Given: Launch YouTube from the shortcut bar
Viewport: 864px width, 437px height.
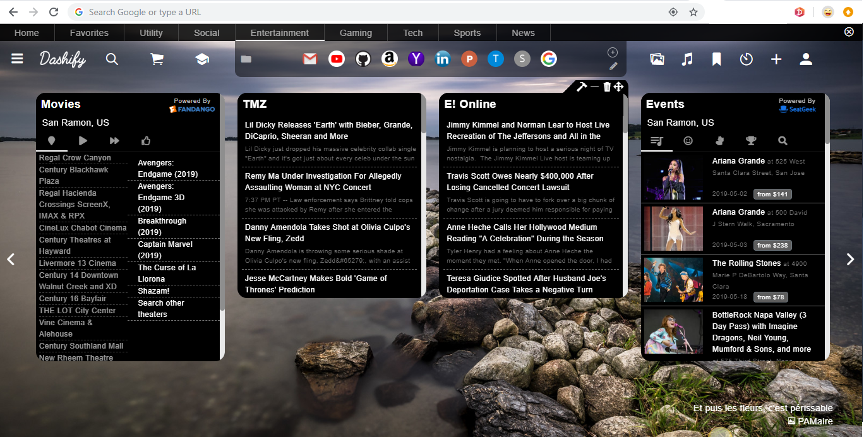Looking at the screenshot, I should click(336, 59).
